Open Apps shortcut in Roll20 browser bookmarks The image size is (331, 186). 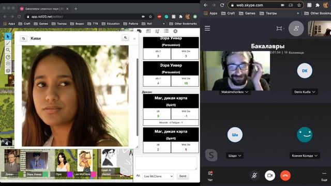coord(9,24)
